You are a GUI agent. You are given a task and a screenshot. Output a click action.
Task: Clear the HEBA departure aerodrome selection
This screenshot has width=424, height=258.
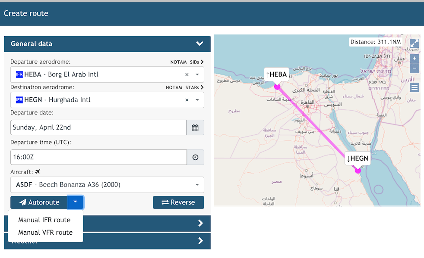click(x=187, y=75)
